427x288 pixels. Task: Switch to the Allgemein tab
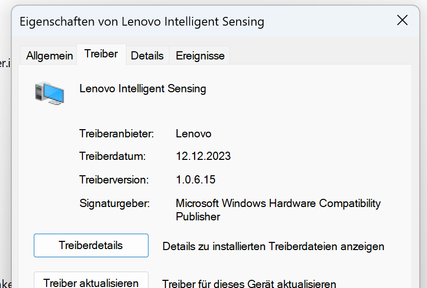click(x=50, y=56)
